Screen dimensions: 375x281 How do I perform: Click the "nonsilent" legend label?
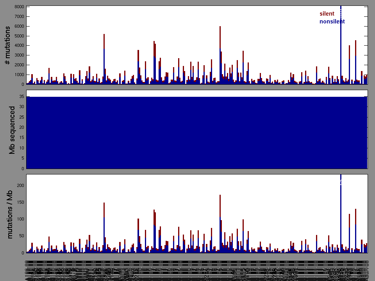(332, 21)
